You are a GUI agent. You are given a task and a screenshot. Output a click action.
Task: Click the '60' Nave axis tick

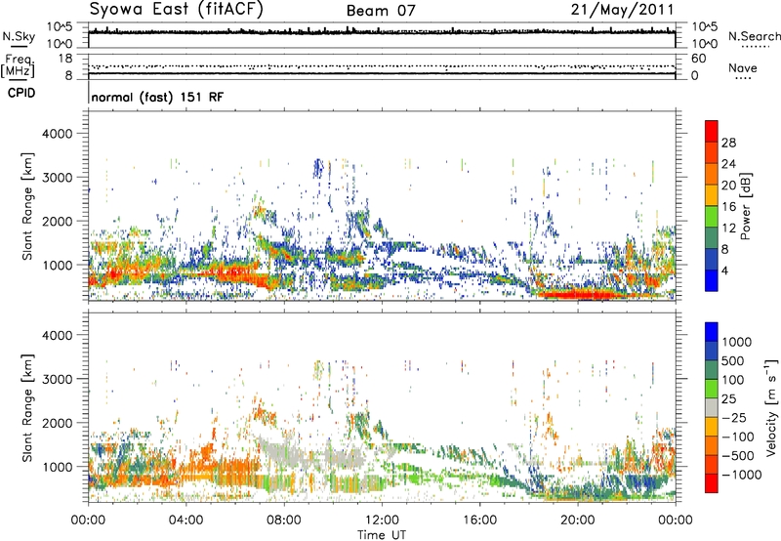699,59
